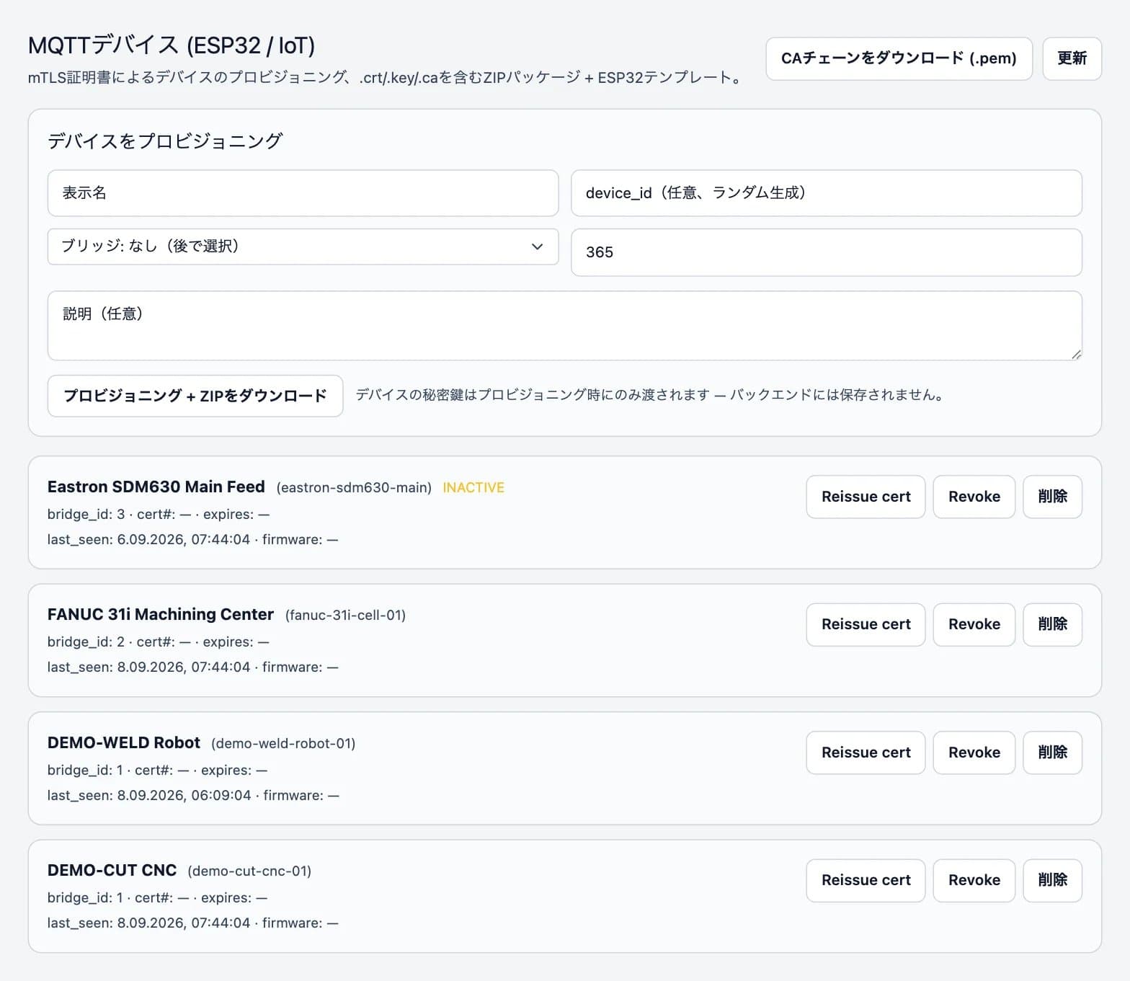Delete the DEMO-CUT CNC device

[1052, 880]
